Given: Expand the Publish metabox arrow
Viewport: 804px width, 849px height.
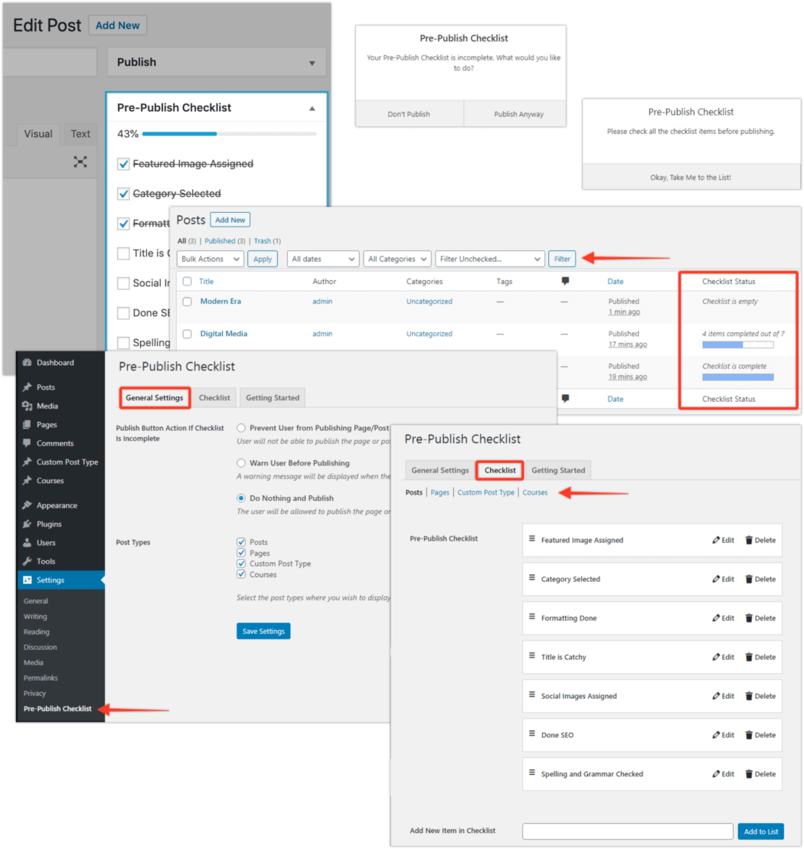Looking at the screenshot, I should coord(312,64).
